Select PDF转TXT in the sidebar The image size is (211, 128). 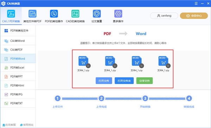click(x=18, y=103)
